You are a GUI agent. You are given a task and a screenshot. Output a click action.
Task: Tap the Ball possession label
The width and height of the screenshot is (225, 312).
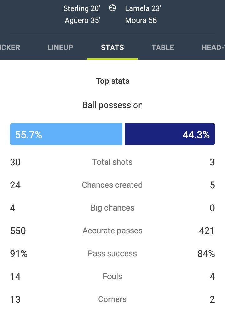click(112, 105)
